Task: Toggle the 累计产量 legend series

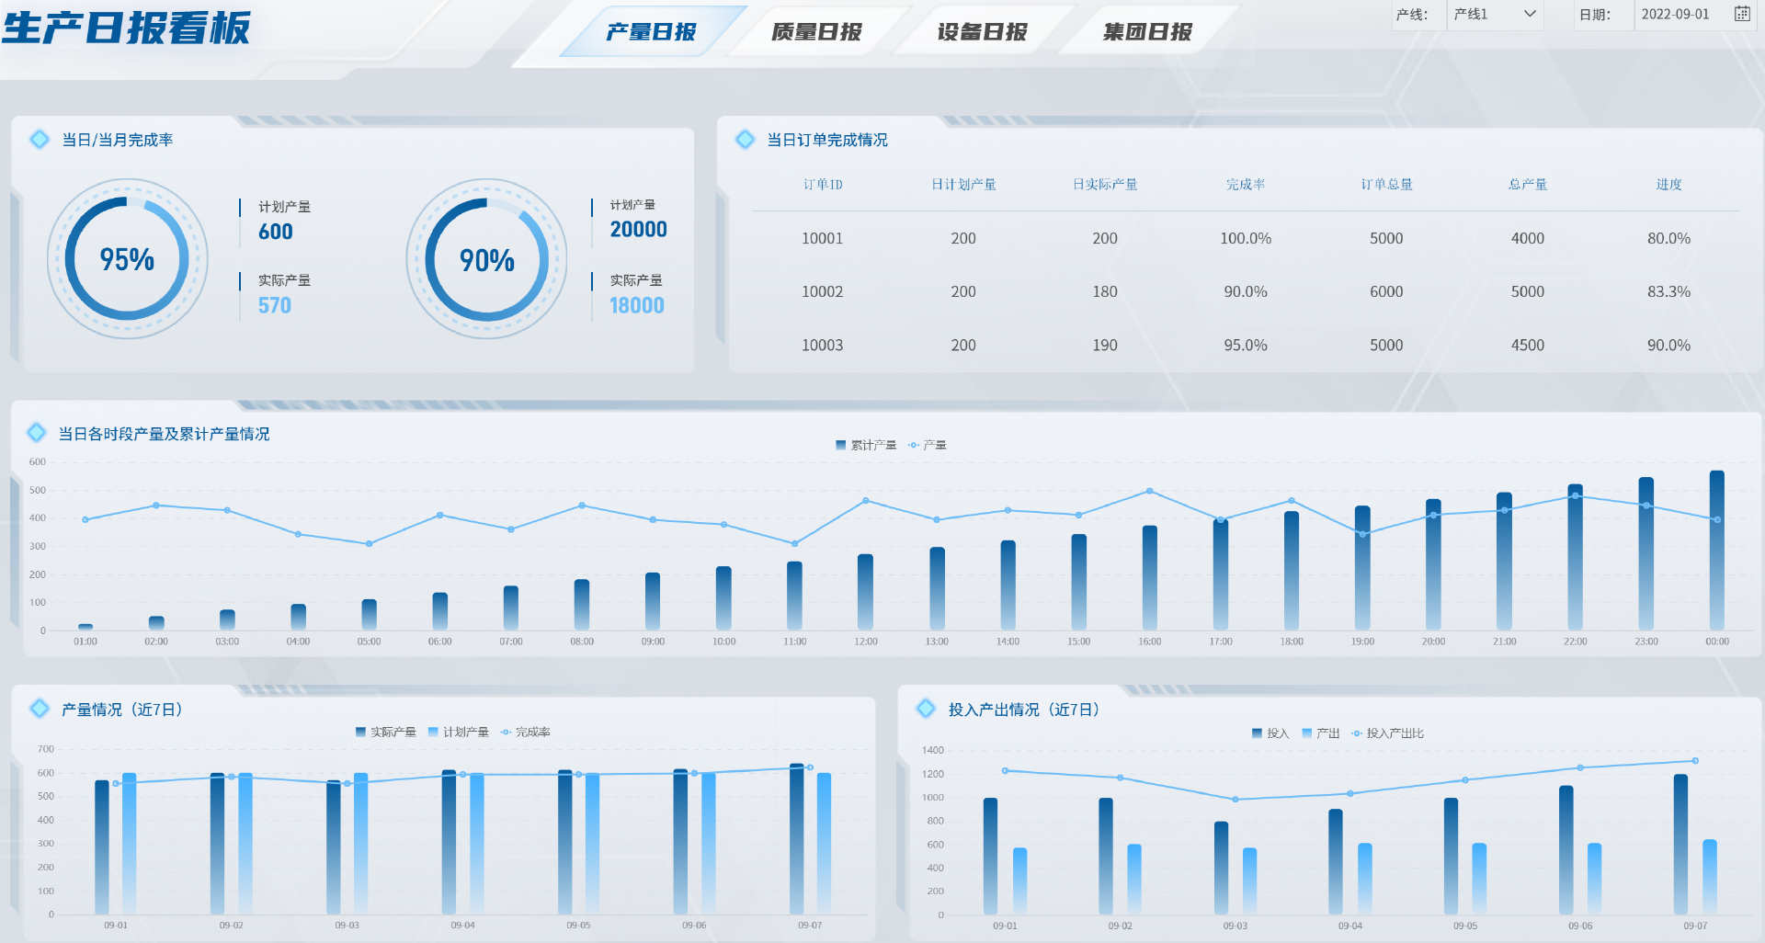Action: coord(865,445)
